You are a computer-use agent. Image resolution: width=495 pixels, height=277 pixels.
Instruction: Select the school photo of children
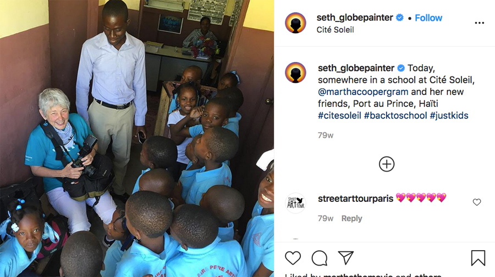coord(137,138)
